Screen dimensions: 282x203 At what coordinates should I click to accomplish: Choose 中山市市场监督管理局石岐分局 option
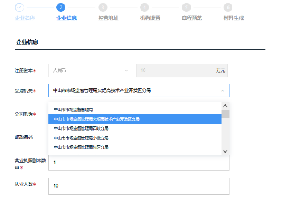tap(135, 128)
